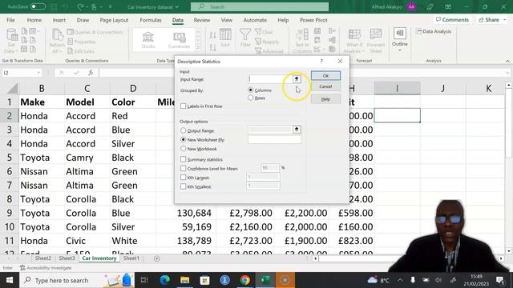The width and height of the screenshot is (513, 288).
Task: Expand the What-If Analysis dropdown
Action: coord(363,51)
